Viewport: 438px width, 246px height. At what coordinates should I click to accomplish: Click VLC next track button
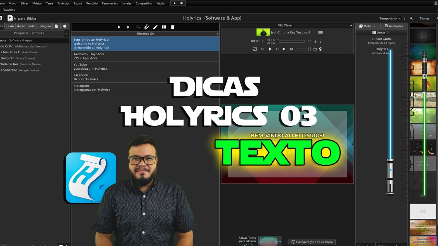(x=277, y=49)
